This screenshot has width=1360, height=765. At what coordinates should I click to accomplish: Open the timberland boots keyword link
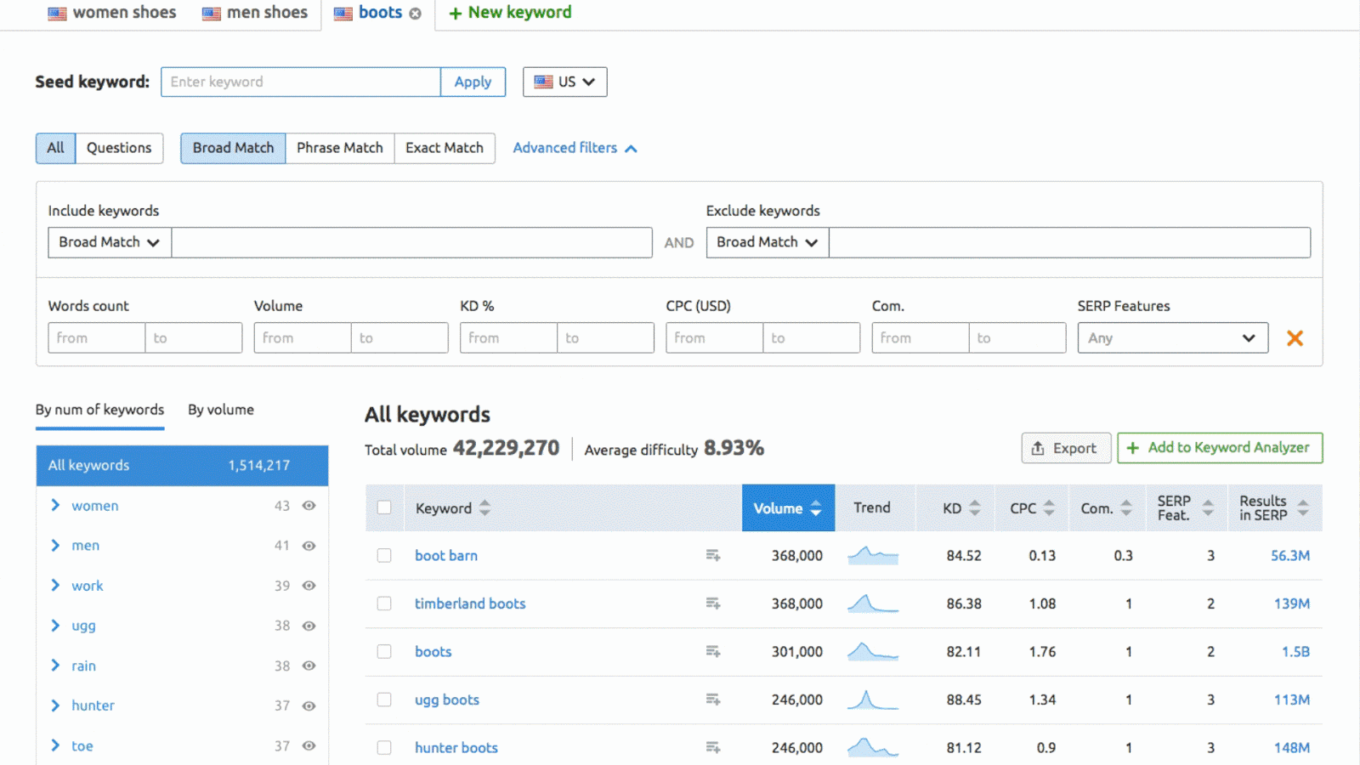(x=470, y=603)
